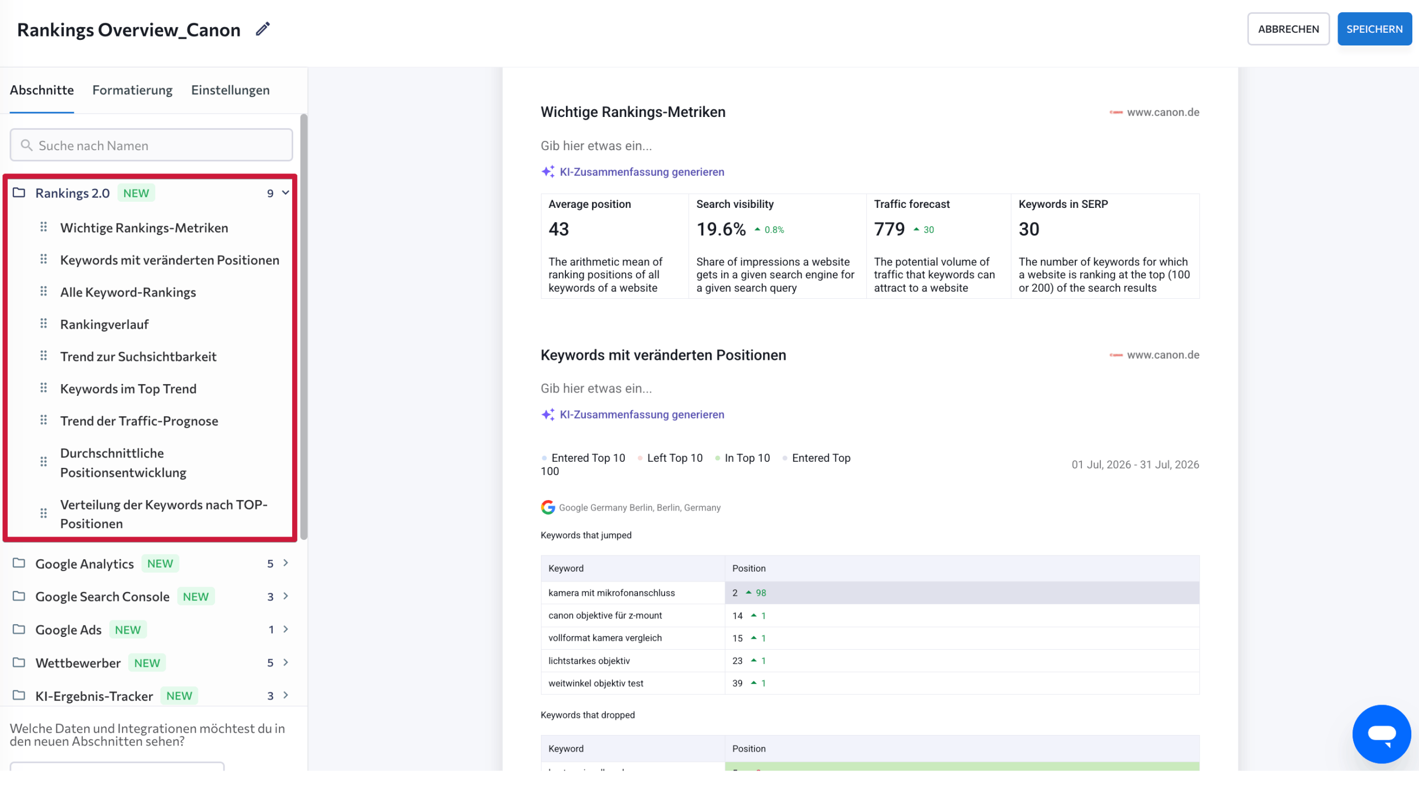Viewport: 1419px width, 806px height.
Task: Click drag handle for Trend zur Suchsichtbarkeit
Action: tap(43, 356)
